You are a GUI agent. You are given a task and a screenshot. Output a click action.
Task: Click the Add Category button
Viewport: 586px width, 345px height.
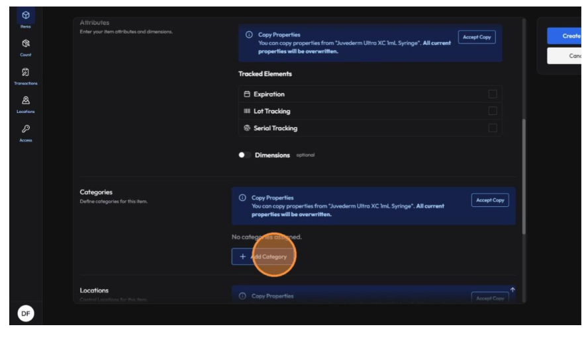click(x=263, y=256)
